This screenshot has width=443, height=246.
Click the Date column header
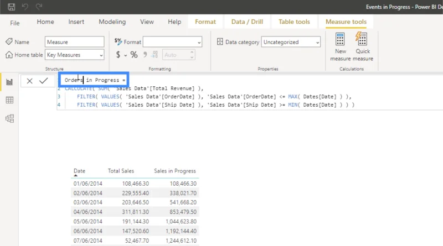click(79, 171)
